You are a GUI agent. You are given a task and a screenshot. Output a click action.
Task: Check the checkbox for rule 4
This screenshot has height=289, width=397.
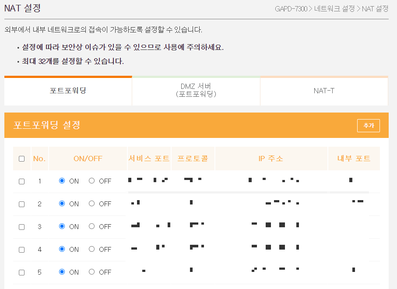click(x=22, y=250)
